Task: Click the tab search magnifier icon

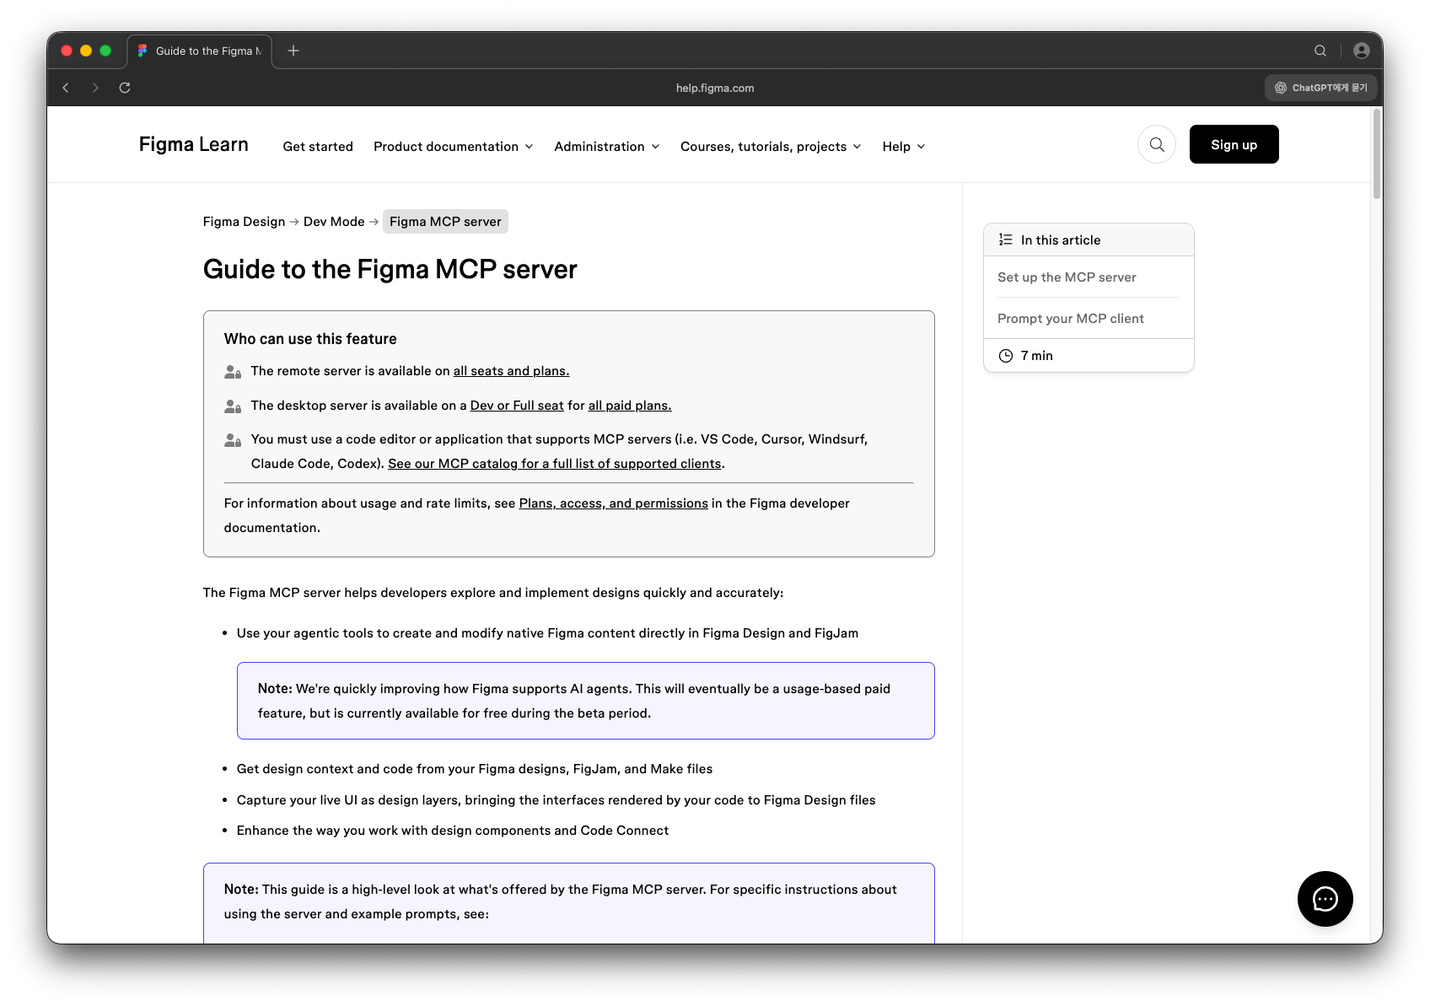Action: coord(1320,51)
